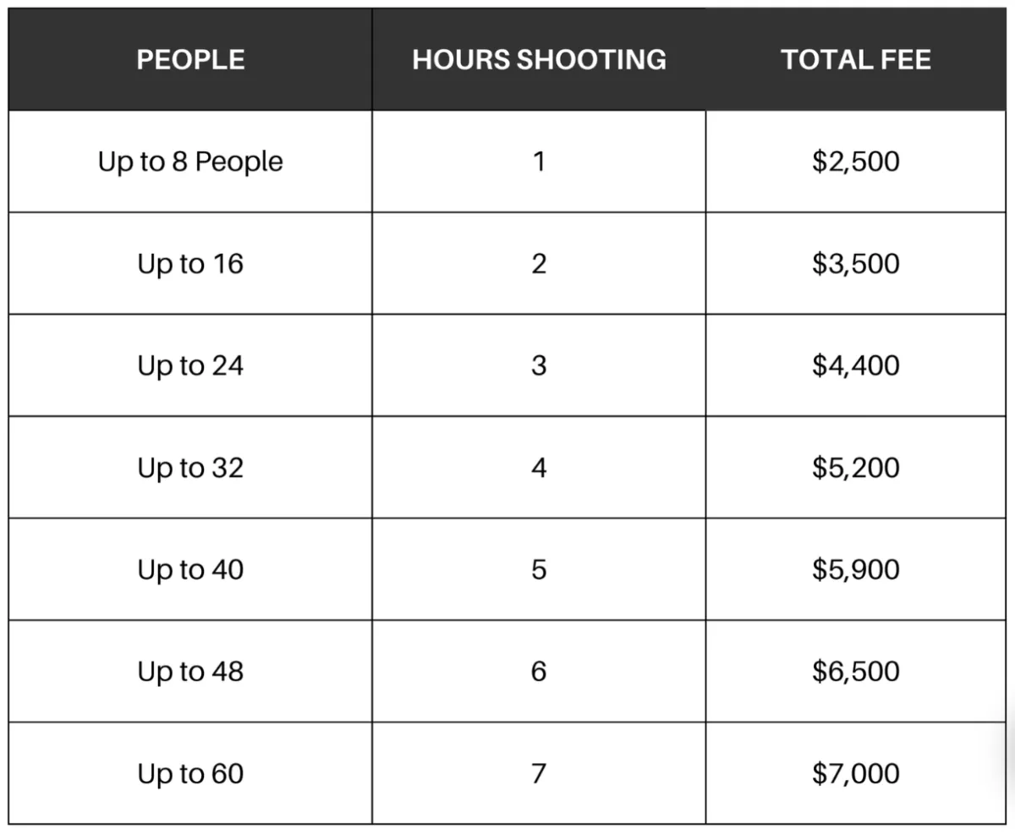Click the $2,500 fee cell
This screenshot has height=835, width=1015.
856,162
